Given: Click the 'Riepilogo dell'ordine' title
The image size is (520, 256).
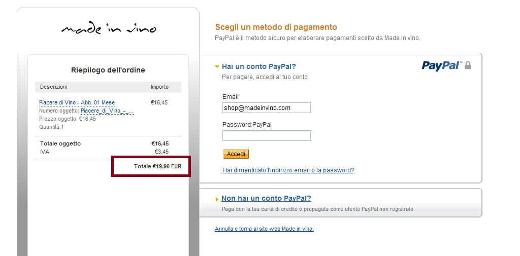Looking at the screenshot, I should [108, 70].
